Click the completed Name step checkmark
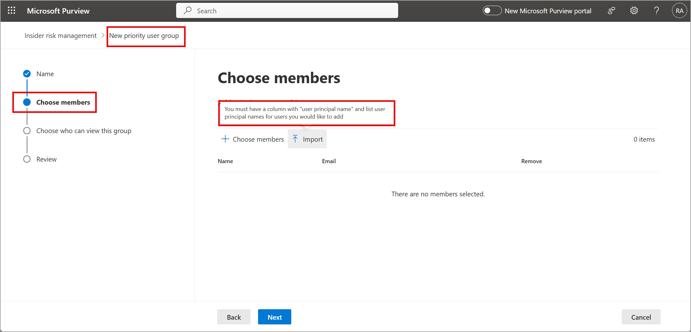Image resolution: width=691 pixels, height=332 pixels. [x=27, y=74]
